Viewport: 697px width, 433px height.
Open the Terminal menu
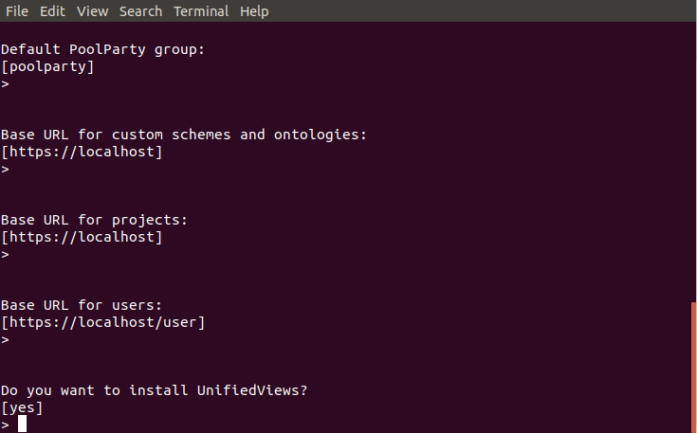click(x=201, y=11)
